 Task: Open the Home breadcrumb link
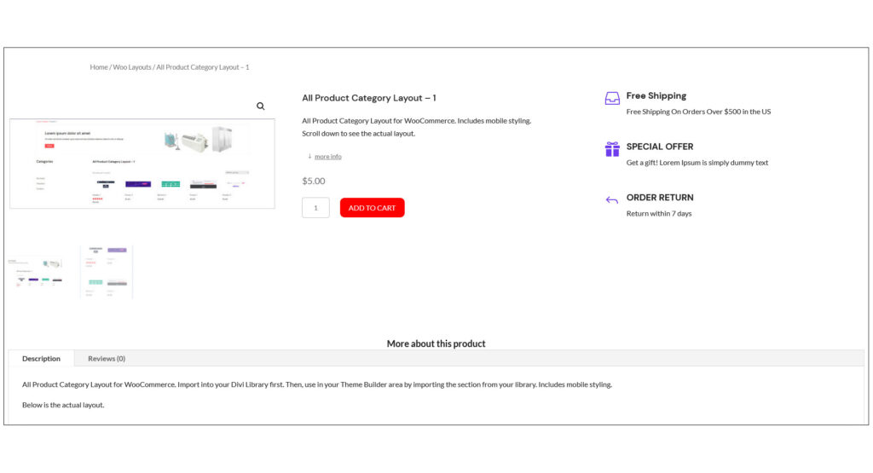click(99, 67)
